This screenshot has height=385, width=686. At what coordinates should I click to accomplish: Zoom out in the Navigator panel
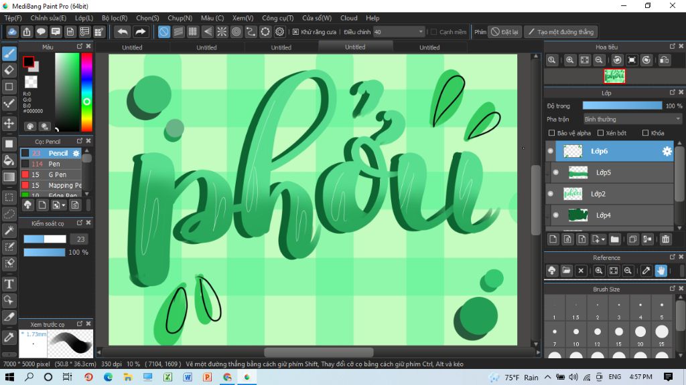click(599, 60)
